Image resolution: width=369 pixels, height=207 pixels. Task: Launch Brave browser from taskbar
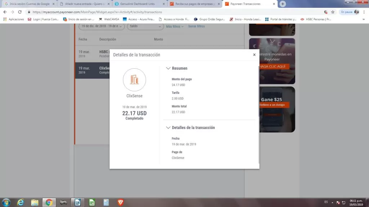point(120,202)
